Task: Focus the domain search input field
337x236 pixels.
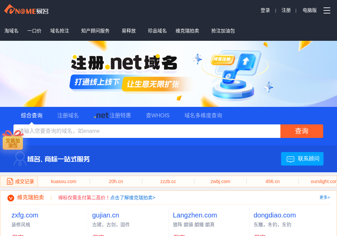Action: point(147,131)
